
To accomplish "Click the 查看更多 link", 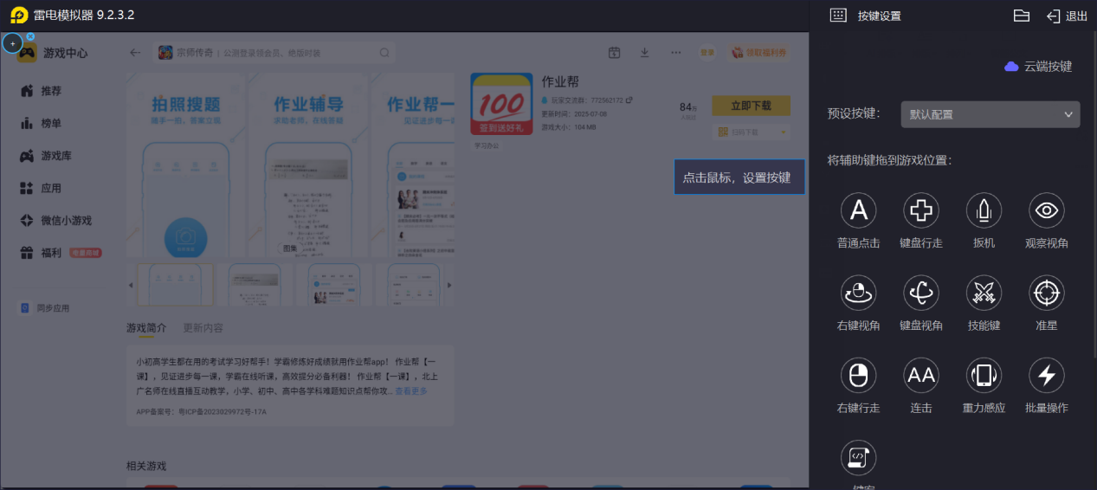I will 411,391.
